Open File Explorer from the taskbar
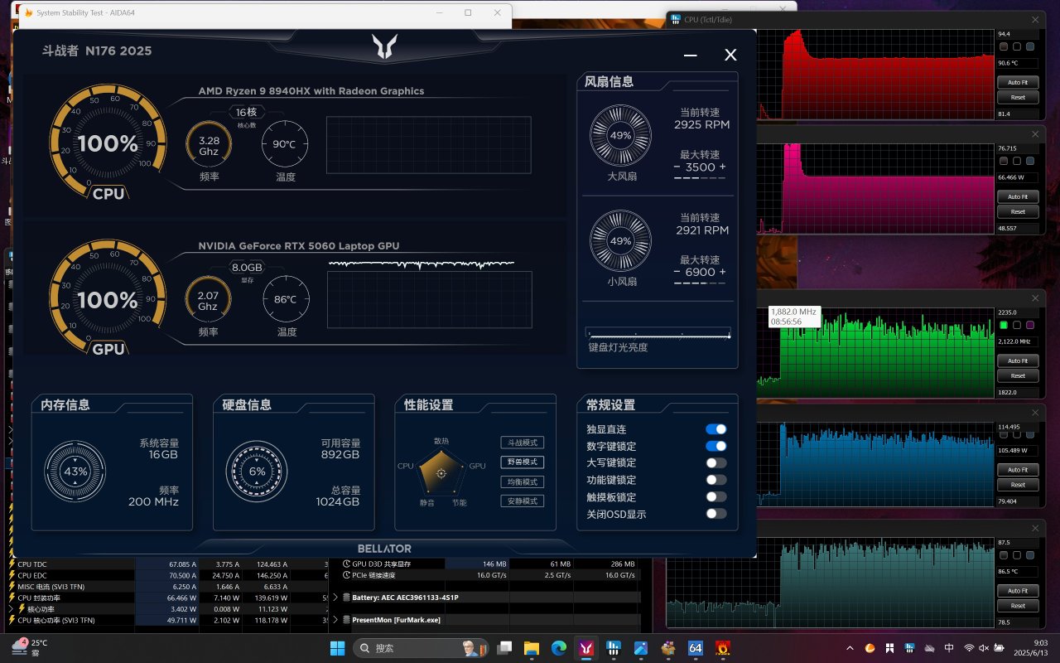 point(531,648)
